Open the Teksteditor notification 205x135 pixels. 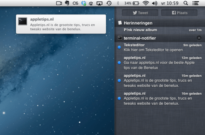[x=160, y=47]
